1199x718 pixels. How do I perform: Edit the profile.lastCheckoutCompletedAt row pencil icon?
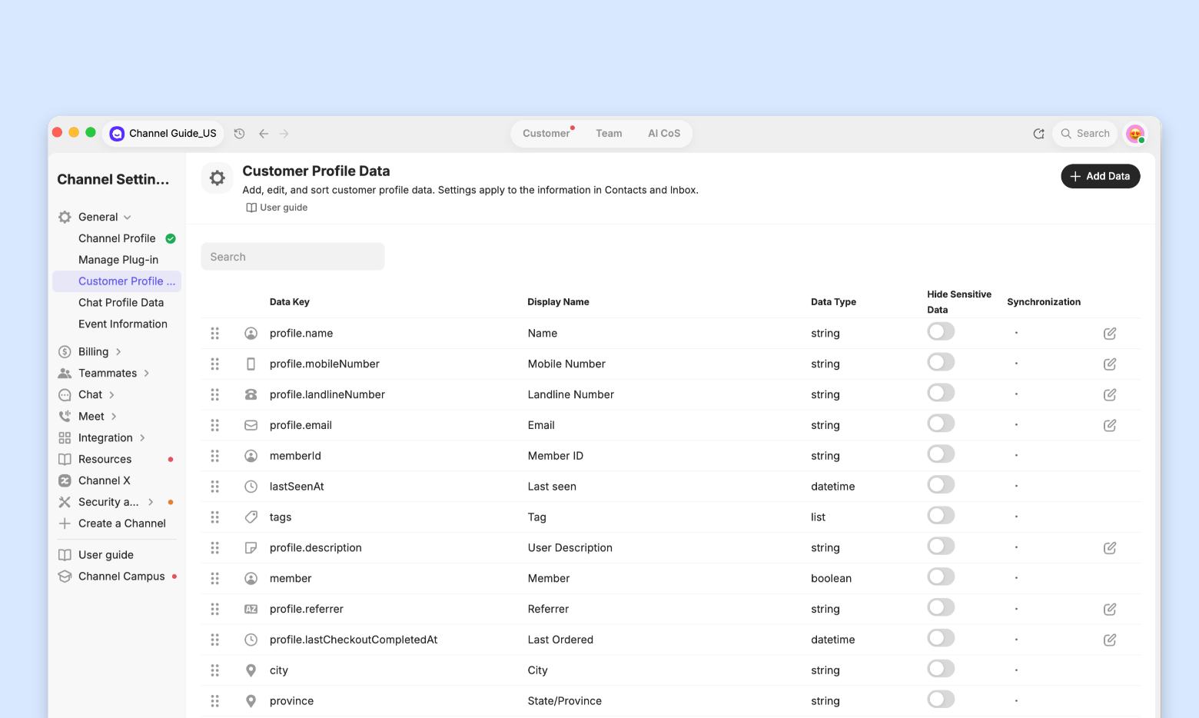(1110, 640)
